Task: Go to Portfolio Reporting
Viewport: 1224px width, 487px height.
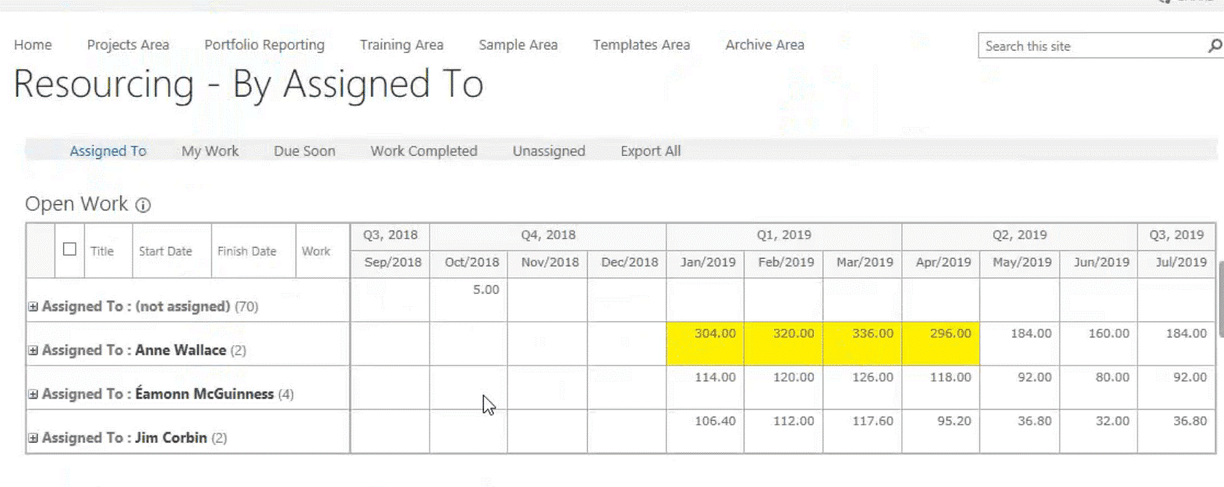Action: 264,45
